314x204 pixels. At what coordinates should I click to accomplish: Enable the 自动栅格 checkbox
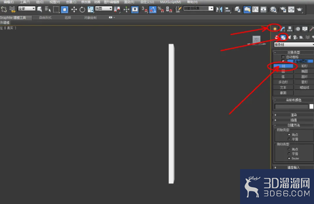tap(283, 57)
